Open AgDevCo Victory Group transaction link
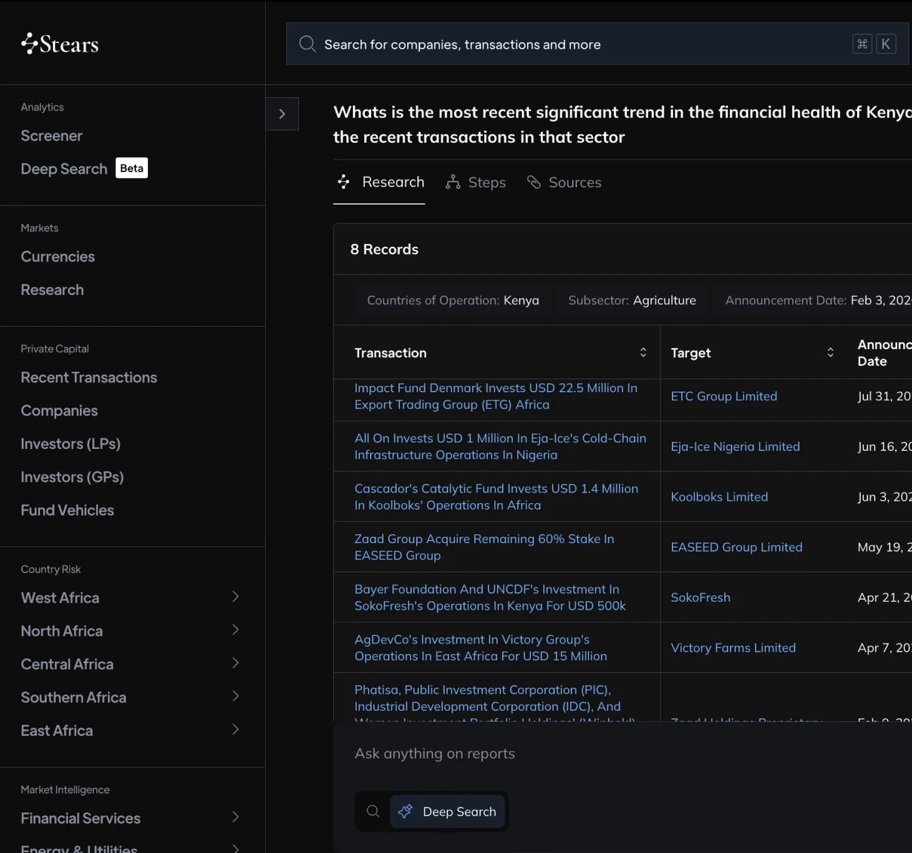 click(x=480, y=648)
